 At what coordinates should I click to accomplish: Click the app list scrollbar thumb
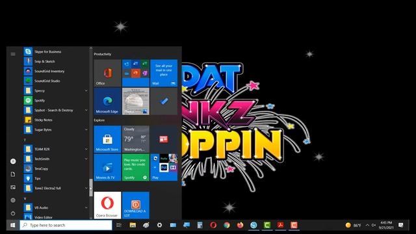click(91, 188)
